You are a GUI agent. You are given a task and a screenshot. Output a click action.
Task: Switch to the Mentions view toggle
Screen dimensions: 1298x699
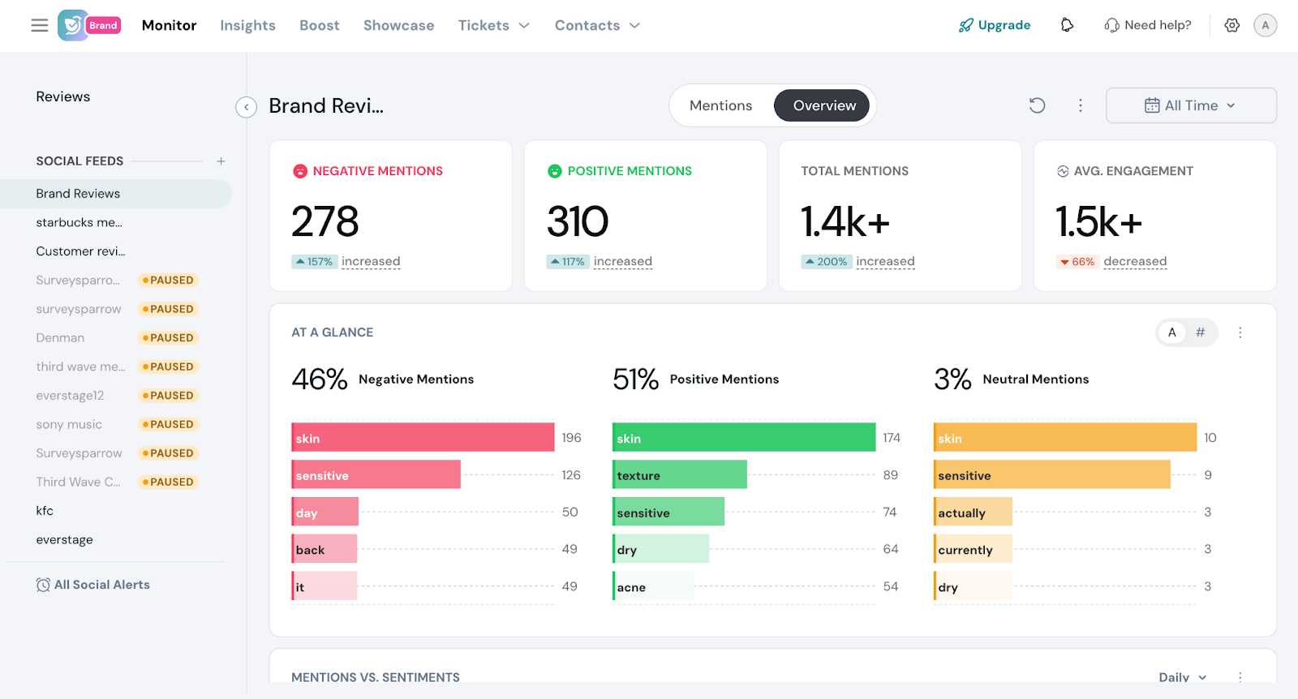coord(720,105)
